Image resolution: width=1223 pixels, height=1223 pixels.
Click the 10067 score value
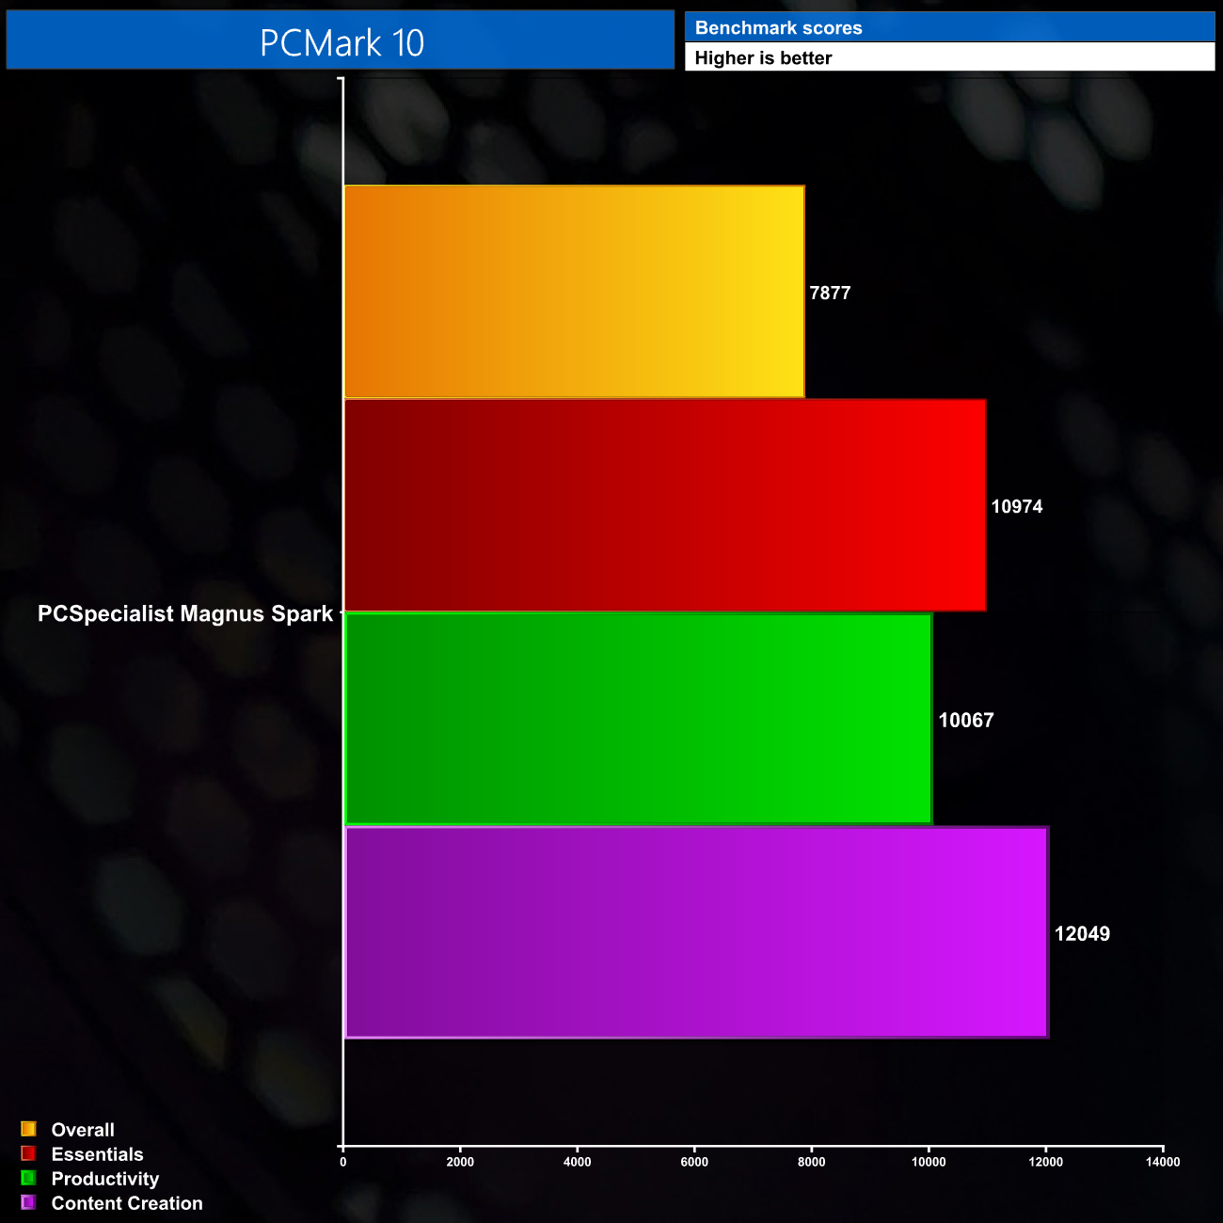pyautogui.click(x=966, y=721)
